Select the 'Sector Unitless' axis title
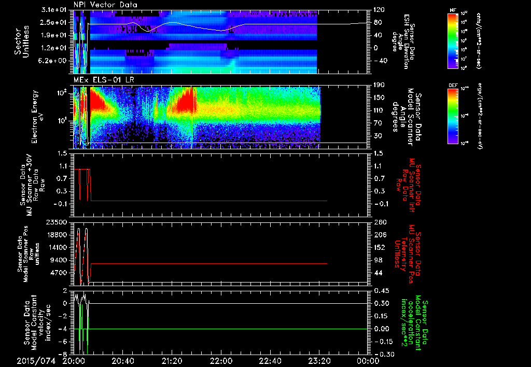Image resolution: width=531 pixels, height=367 pixels. pos(22,41)
